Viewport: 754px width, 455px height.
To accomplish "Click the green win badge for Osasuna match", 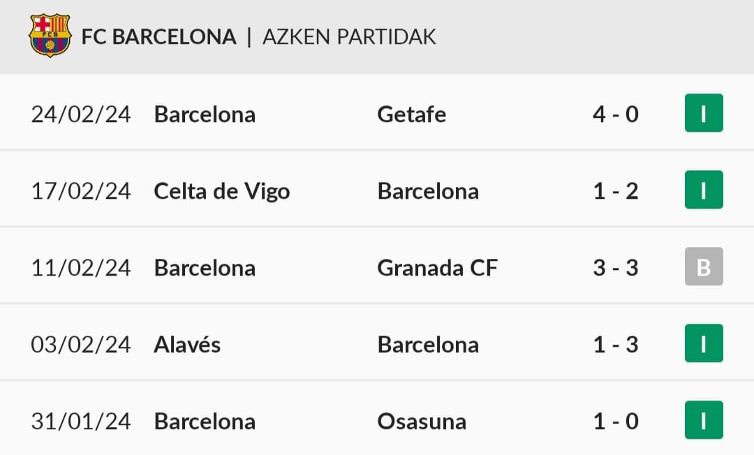I will coord(704,420).
